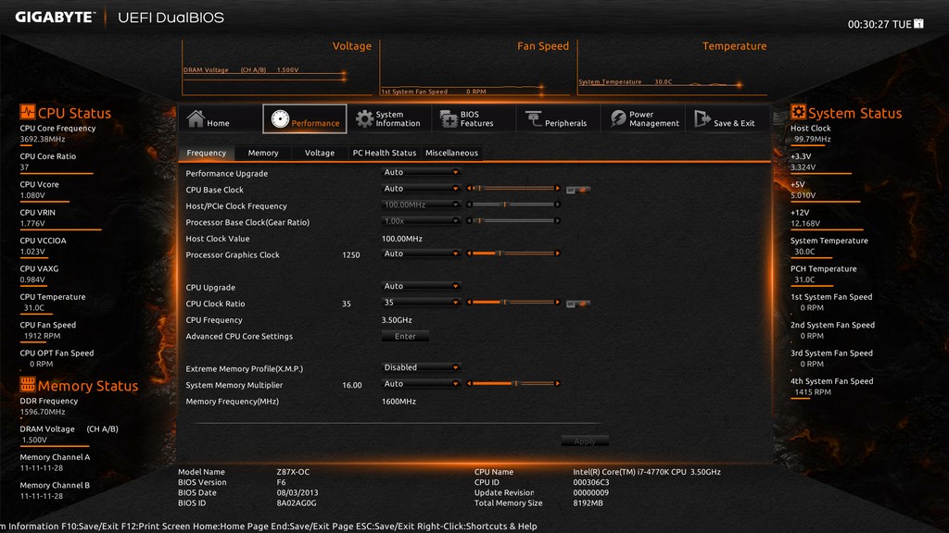Click right arrow of Gear Ratio slider
The width and height of the screenshot is (949, 533).
pyautogui.click(x=557, y=220)
